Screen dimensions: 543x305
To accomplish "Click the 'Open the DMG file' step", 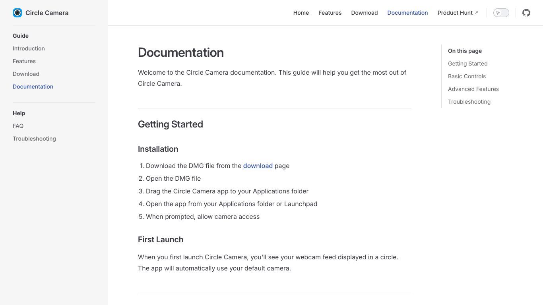I will (x=173, y=178).
